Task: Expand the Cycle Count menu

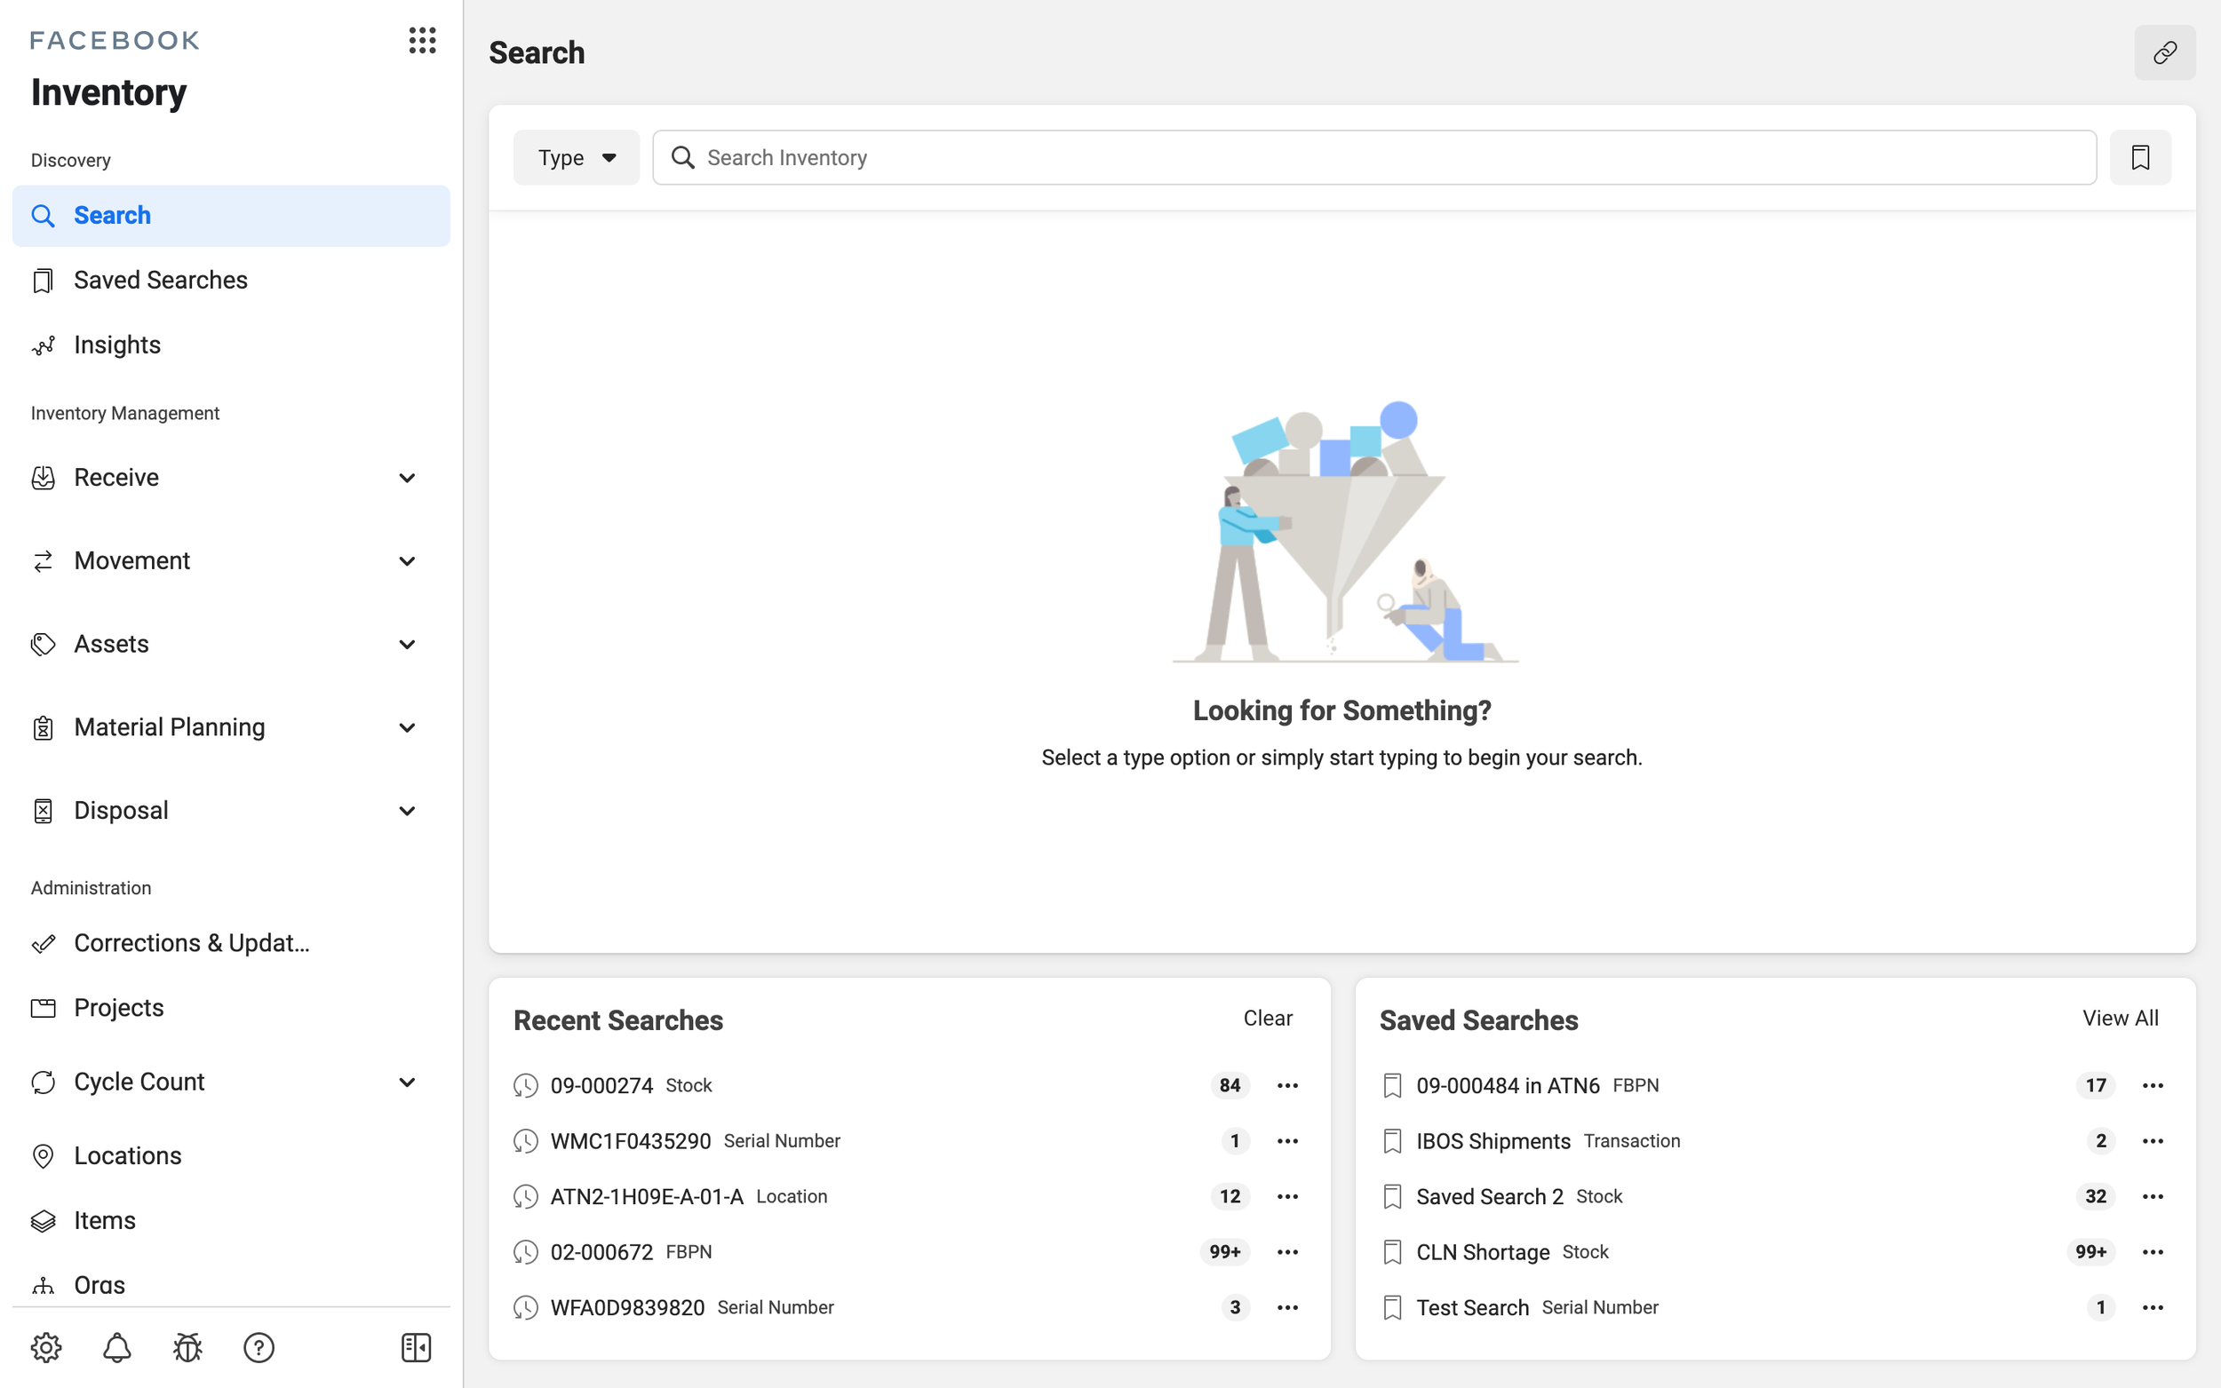Action: coord(407,1082)
